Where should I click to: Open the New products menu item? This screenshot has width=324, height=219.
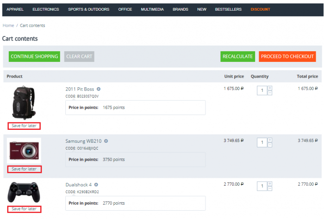[202, 10]
